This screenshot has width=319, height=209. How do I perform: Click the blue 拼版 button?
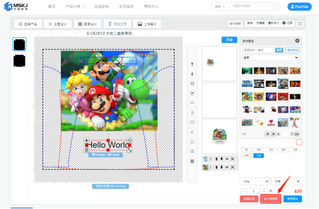[229, 40]
